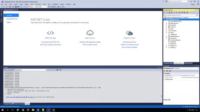Click the Deploy to Azure cloud icon

click(x=129, y=33)
